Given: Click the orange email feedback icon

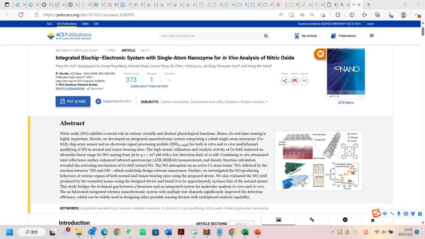Looking at the screenshot, I should [x=320, y=54].
